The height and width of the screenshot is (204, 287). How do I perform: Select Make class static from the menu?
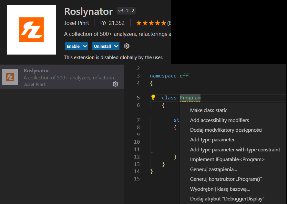click(x=209, y=110)
